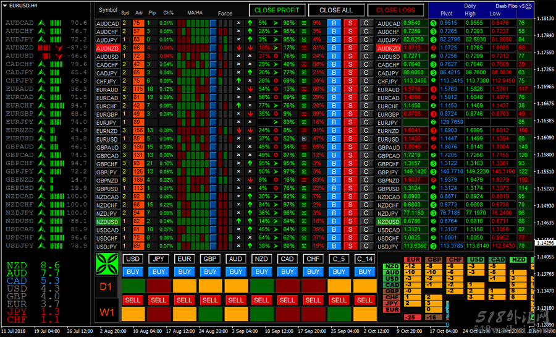Click the green circle 1 icon in GBPUSD pivot row
Image resolution: width=556 pixels, height=337 pixels.
(x=433, y=188)
